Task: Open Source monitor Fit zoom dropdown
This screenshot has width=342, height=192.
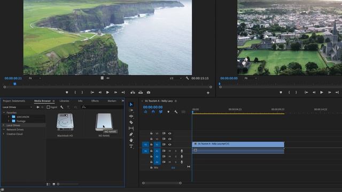Action: [x=35, y=78]
